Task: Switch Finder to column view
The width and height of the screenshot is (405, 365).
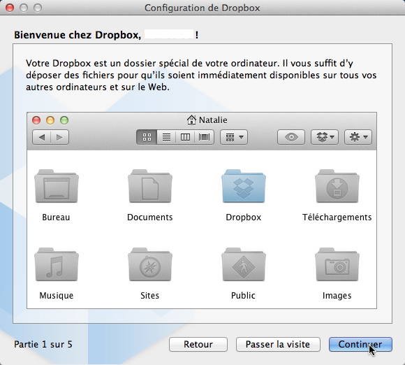Action: 185,137
